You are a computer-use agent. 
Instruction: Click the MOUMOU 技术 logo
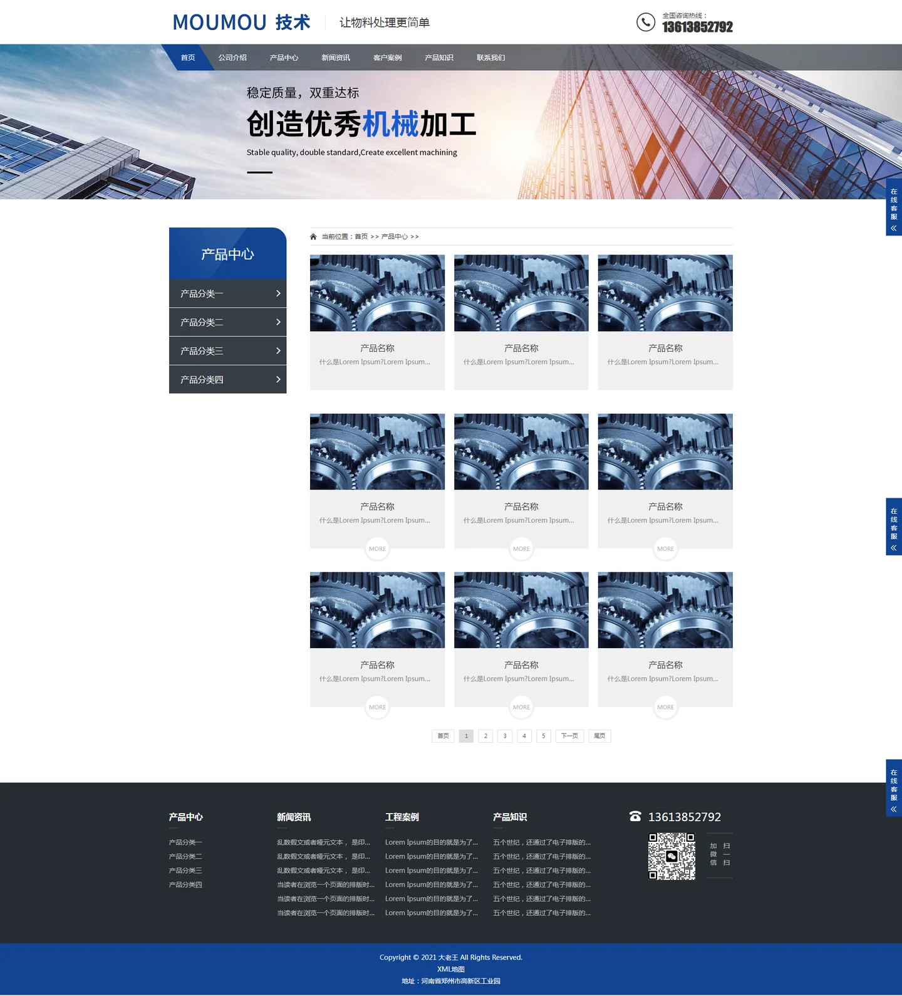point(241,23)
